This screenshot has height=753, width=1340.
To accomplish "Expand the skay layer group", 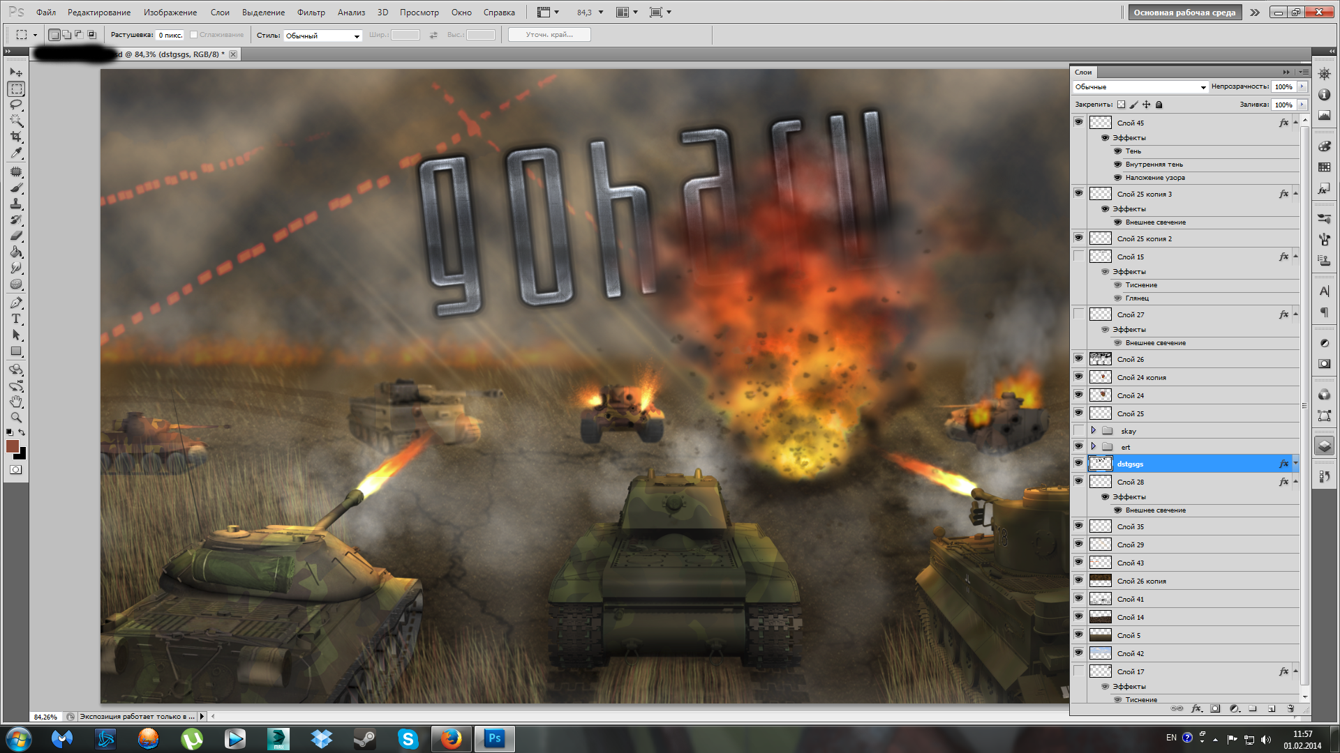I will coord(1094,431).
